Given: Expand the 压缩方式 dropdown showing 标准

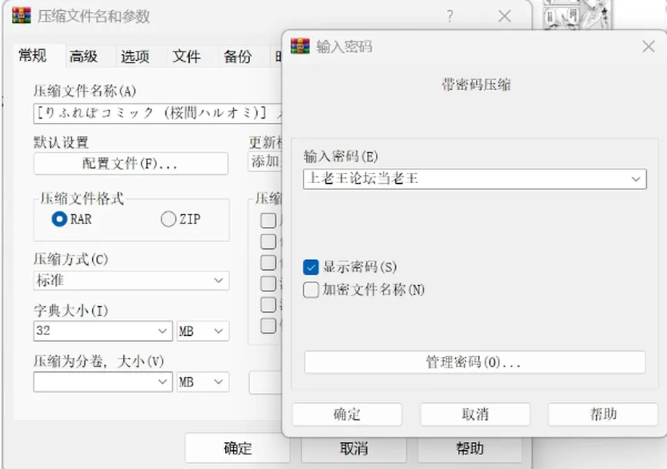Looking at the screenshot, I should click(131, 281).
